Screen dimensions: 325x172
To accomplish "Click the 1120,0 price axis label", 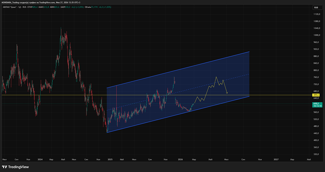I will (317, 14).
